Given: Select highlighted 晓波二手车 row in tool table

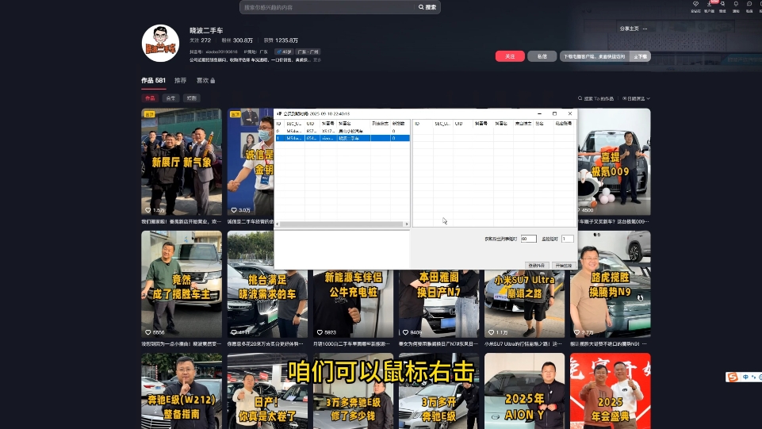Looking at the screenshot, I should tap(342, 138).
